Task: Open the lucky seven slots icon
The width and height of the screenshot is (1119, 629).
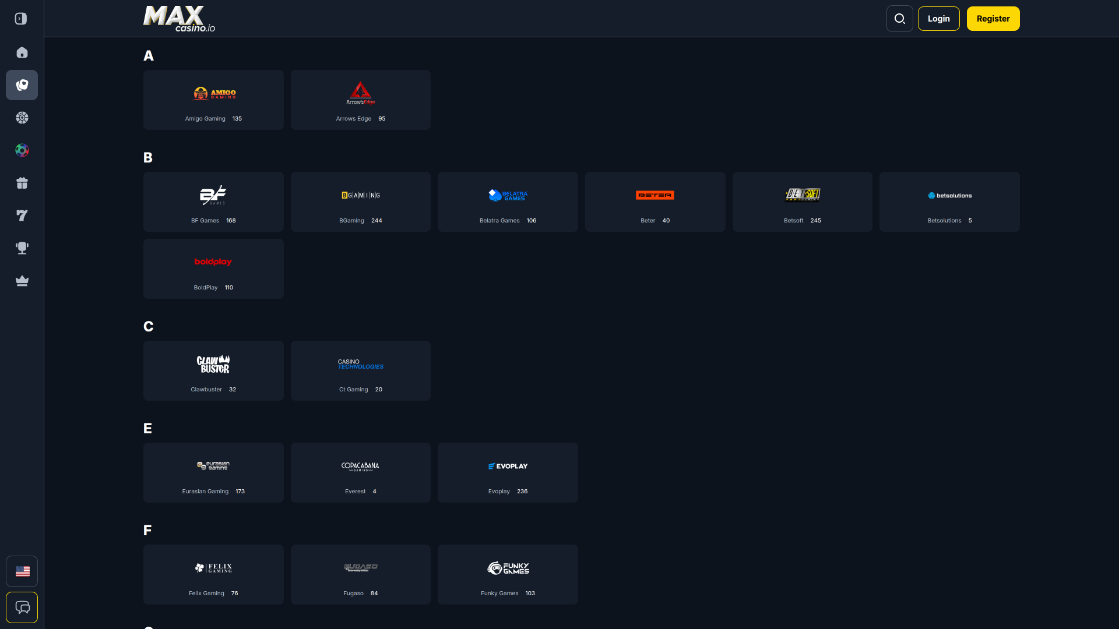Action: point(22,215)
